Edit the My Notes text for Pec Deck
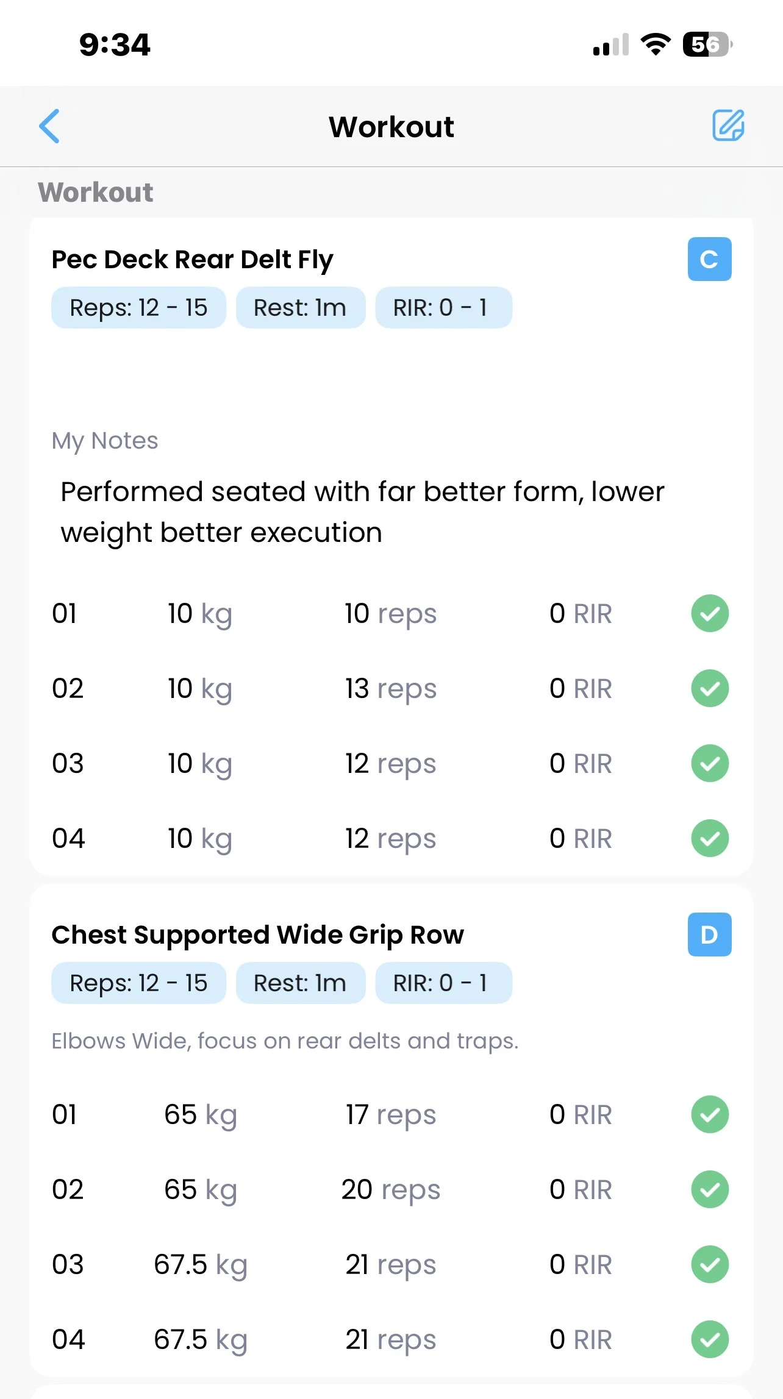The height and width of the screenshot is (1399, 783). click(362, 512)
